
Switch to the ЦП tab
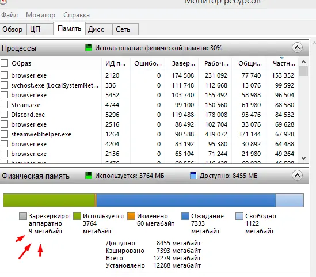(x=40, y=29)
